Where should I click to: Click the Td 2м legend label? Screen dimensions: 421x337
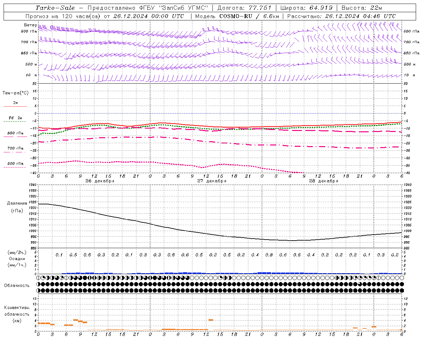click(15, 118)
